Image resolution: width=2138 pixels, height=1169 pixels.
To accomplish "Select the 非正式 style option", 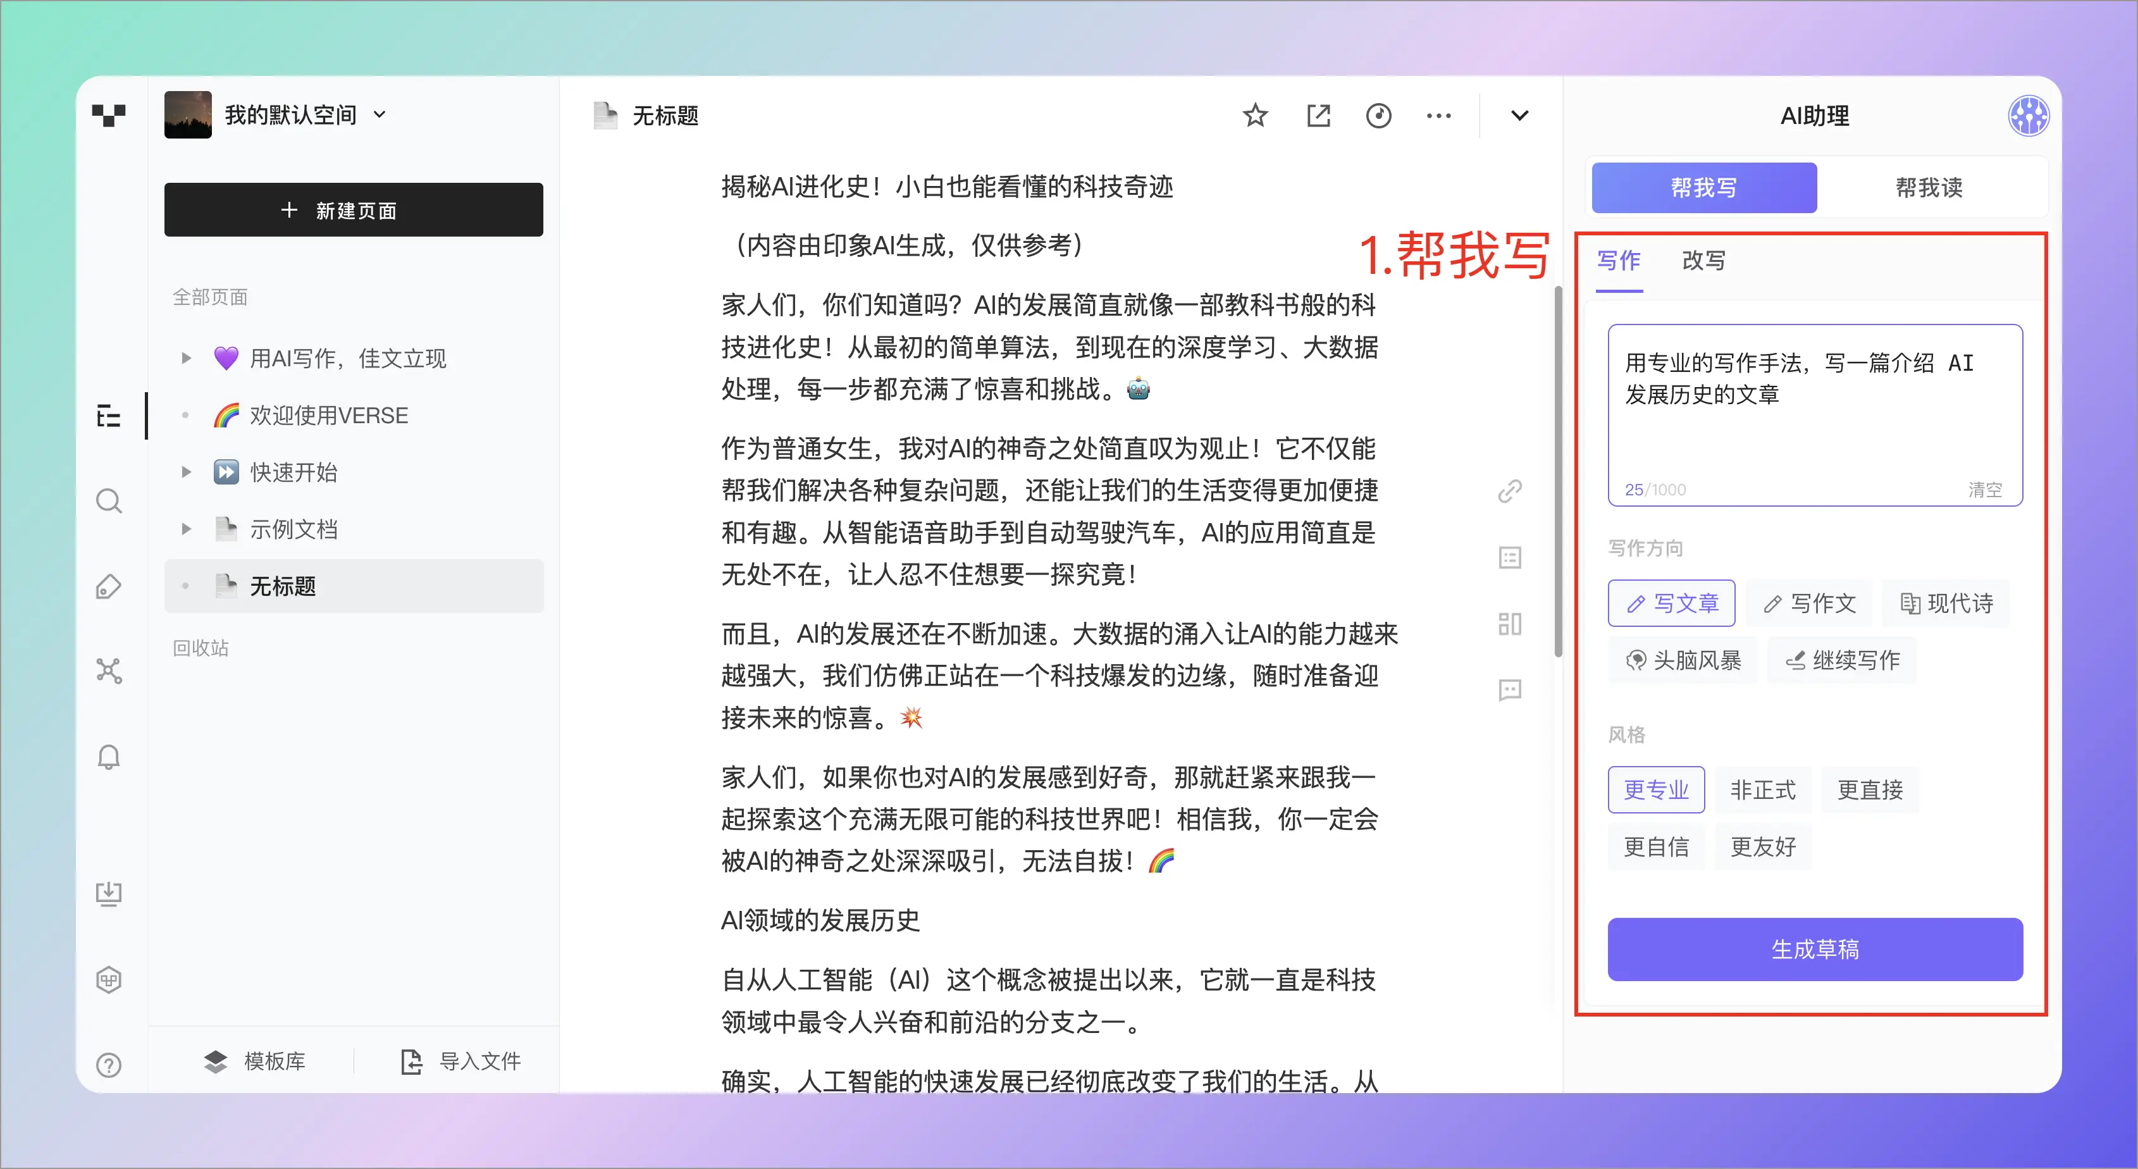I will coord(1762,789).
